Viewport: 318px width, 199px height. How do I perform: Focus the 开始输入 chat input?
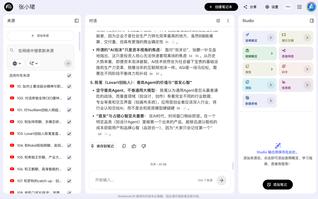(x=142, y=180)
